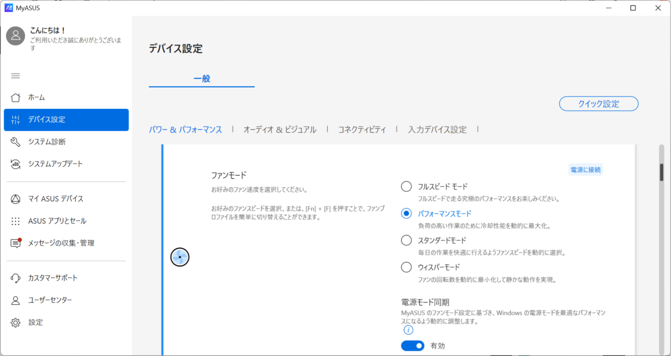The width and height of the screenshot is (671, 356).
Task: Click the ホーム house icon
Action: coord(16,97)
